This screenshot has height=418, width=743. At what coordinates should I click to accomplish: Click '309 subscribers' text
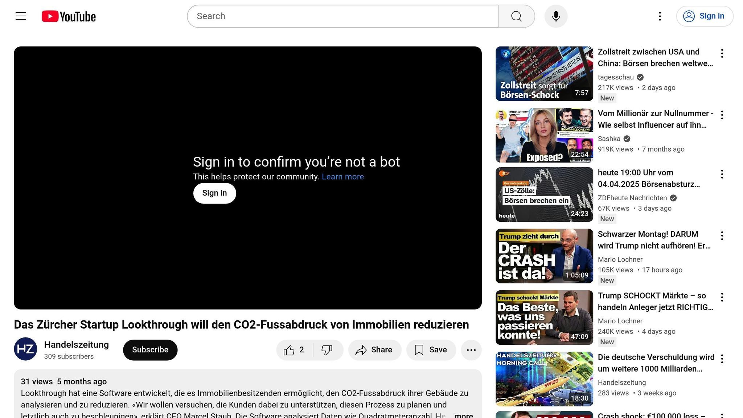tap(69, 357)
